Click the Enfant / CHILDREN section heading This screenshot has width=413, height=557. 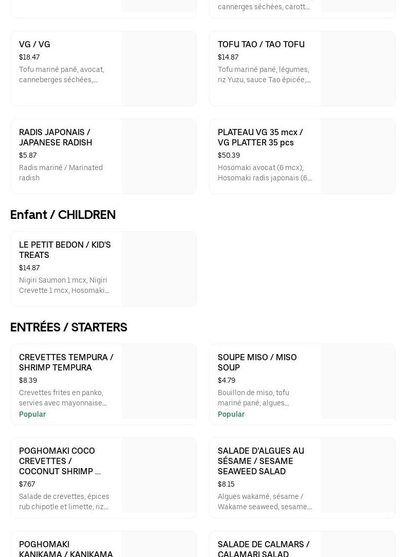63,215
